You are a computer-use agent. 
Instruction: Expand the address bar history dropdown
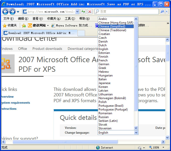(77, 12)
